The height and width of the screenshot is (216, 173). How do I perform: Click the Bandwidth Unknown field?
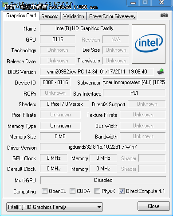[143, 136]
